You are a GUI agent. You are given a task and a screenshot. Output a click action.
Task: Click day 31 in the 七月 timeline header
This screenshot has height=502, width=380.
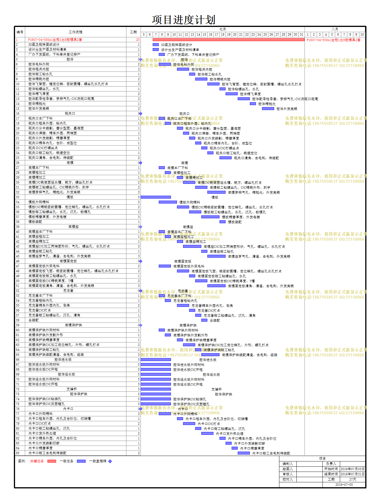pos(302,34)
